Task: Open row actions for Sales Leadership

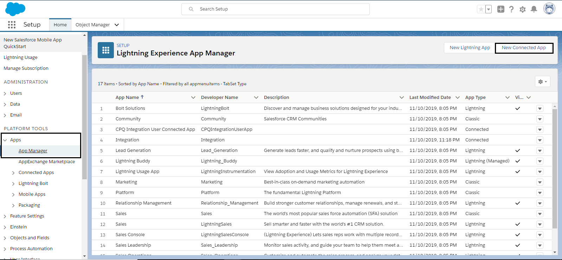Action: 540,245
